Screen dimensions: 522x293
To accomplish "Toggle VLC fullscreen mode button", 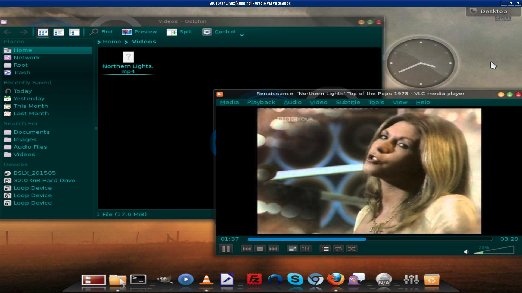I will coord(293,249).
